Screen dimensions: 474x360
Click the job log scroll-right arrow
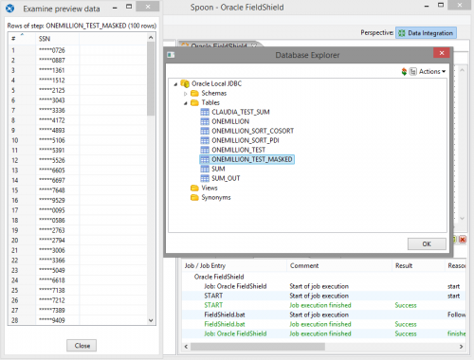point(461,347)
